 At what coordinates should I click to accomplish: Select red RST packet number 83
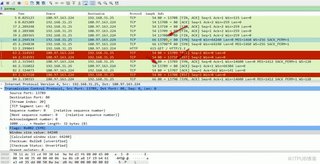(160, 75)
